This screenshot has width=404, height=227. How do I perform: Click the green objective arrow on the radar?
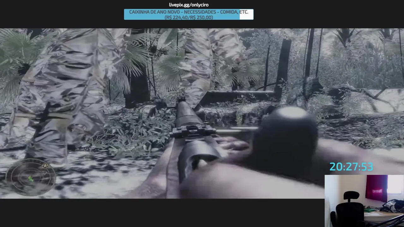pos(31,179)
